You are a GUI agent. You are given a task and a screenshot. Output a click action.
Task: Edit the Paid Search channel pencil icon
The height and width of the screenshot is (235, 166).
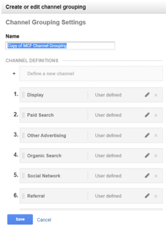pyautogui.click(x=147, y=115)
